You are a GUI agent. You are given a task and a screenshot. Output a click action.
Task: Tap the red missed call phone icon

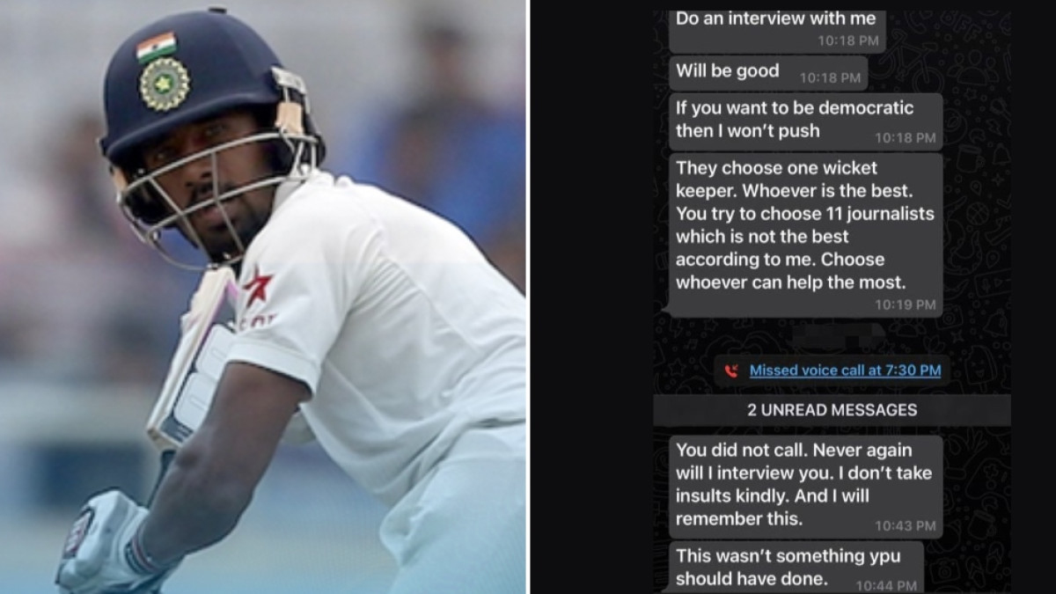[730, 371]
